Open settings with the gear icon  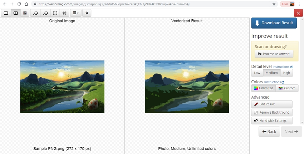coord(87,13)
